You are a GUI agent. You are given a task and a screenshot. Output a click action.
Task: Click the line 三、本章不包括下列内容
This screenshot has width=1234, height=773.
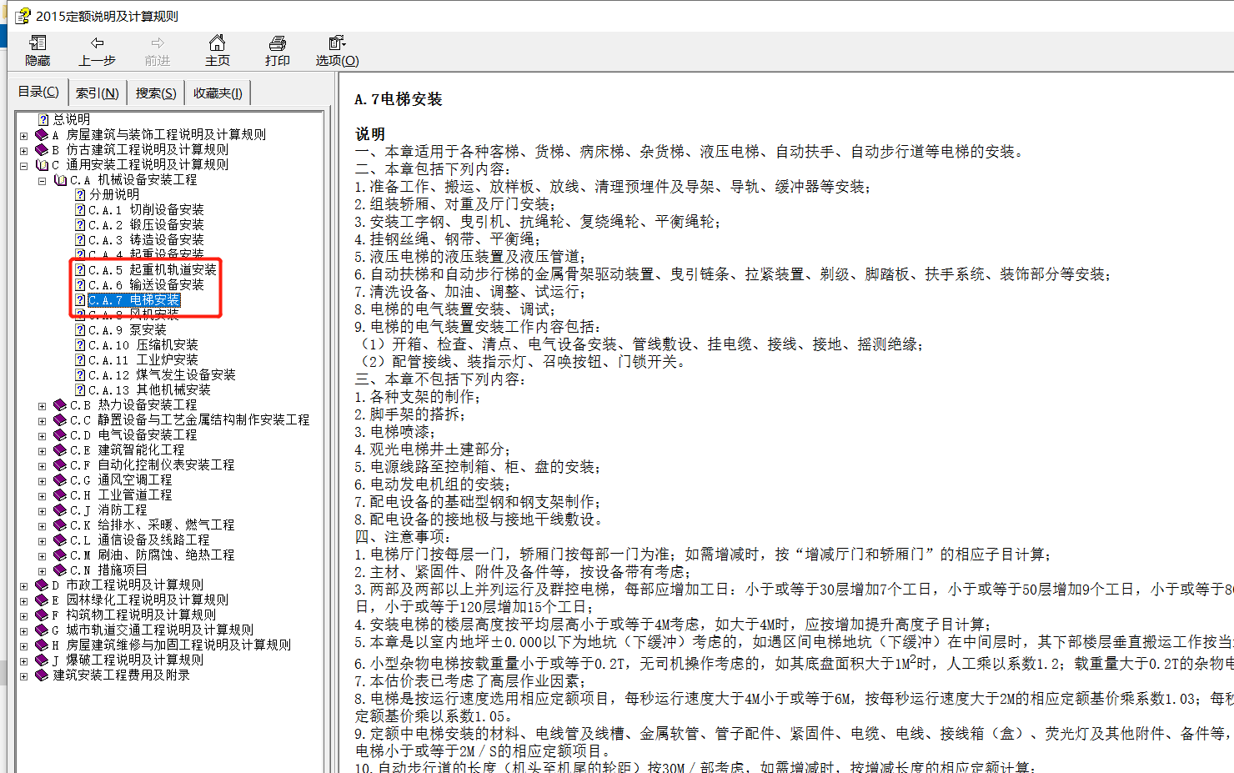pos(439,379)
